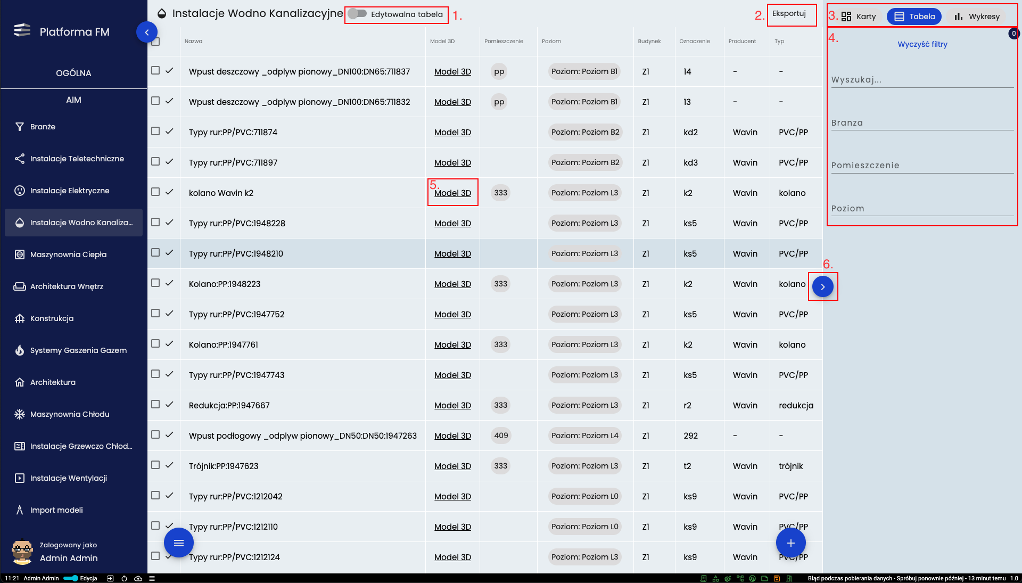Click the Poziom: Poziom B2 chip in kd3 row
This screenshot has height=583, width=1022.
[x=585, y=162]
